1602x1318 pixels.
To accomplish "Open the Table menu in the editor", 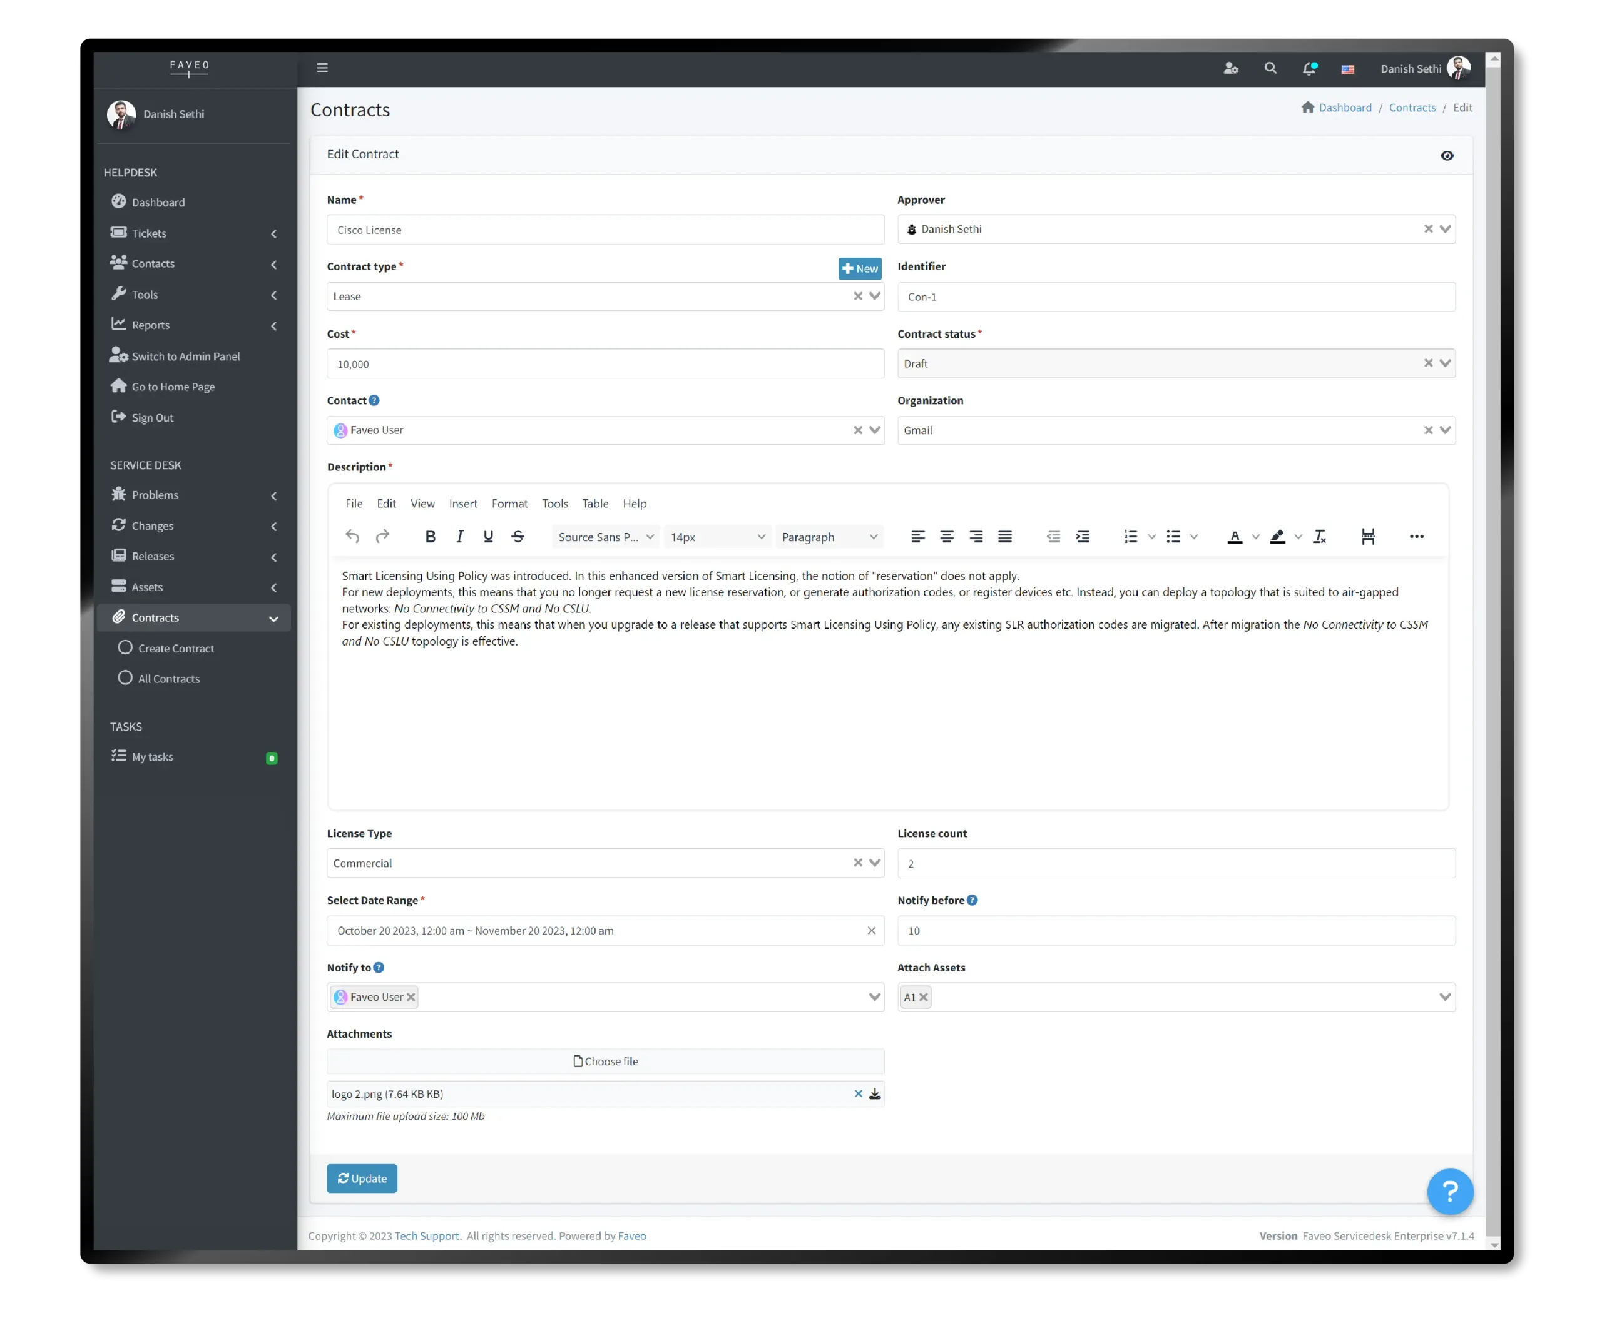I will pyautogui.click(x=594, y=504).
